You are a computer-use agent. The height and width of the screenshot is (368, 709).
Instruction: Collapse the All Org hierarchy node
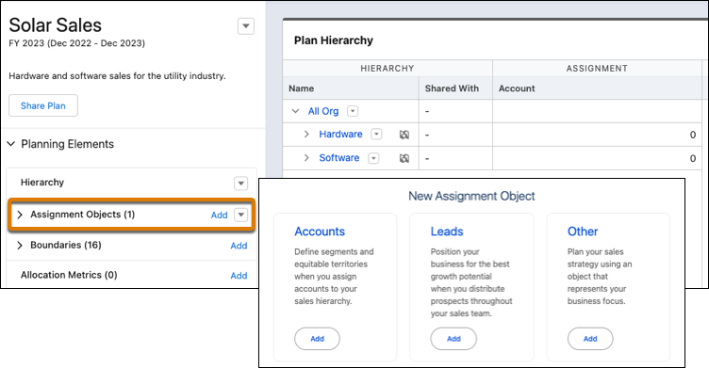(x=296, y=111)
